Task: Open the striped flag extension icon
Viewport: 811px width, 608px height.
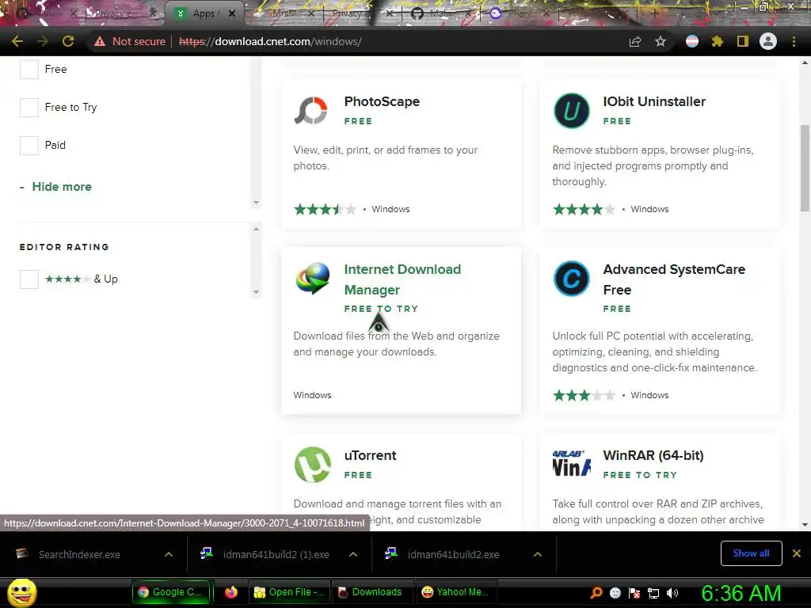Action: (692, 41)
